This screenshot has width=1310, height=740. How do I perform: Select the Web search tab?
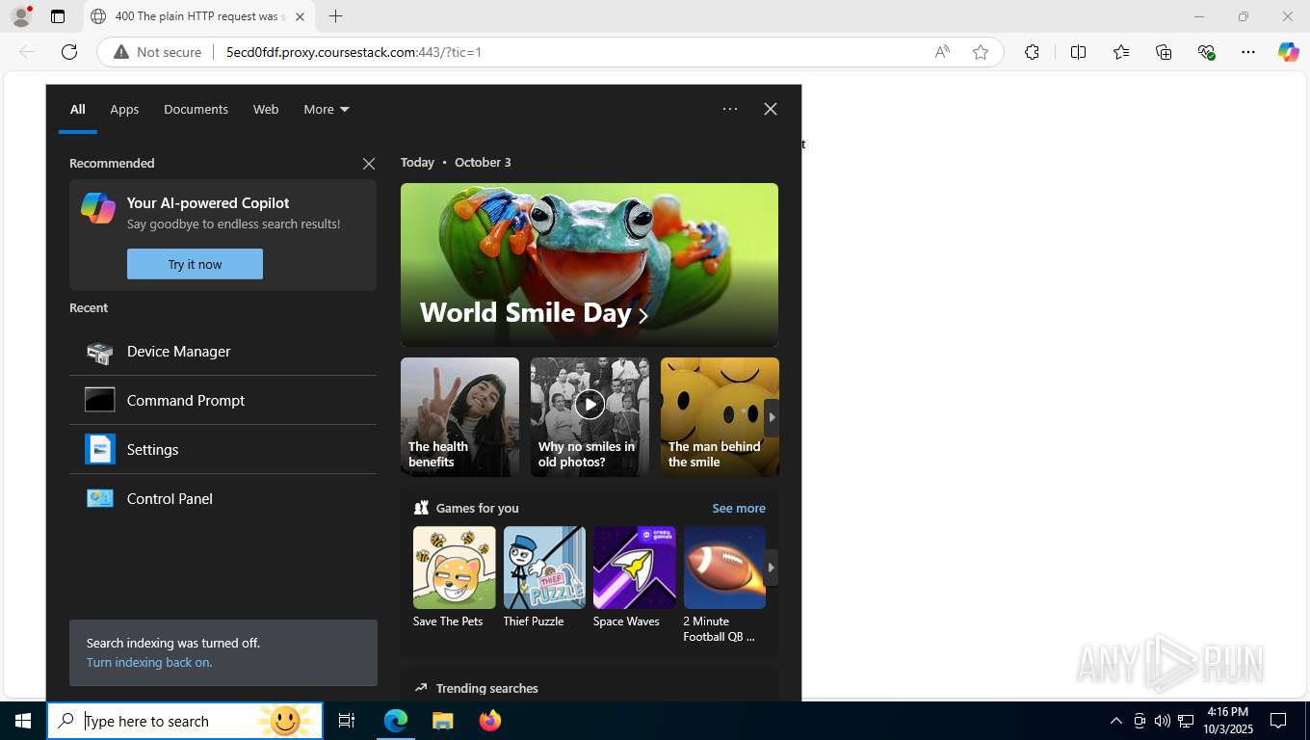click(x=266, y=109)
